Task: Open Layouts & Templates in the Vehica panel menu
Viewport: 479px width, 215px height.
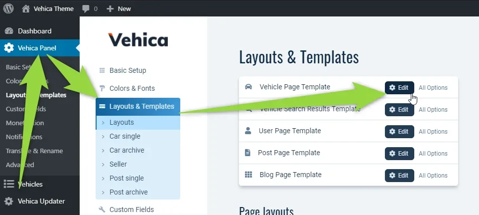Action: pyautogui.click(x=138, y=106)
